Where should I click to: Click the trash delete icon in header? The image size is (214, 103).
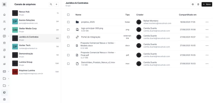pos(198,4)
